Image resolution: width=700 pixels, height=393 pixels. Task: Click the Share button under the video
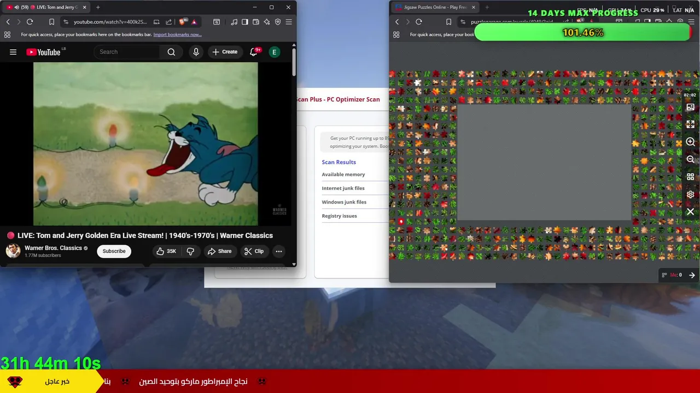pyautogui.click(x=219, y=251)
